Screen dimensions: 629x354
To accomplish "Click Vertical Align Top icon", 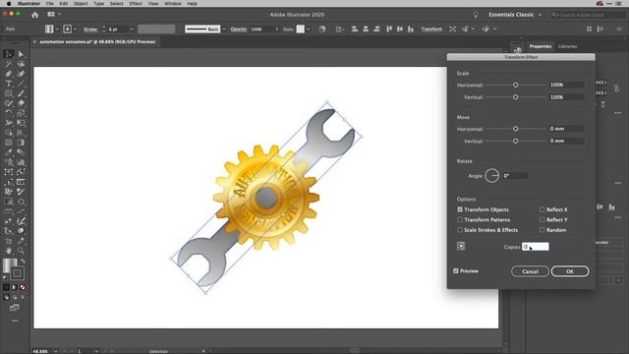I will click(x=389, y=29).
